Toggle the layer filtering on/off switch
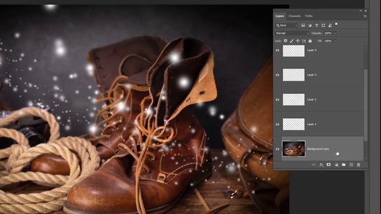 click(336, 24)
